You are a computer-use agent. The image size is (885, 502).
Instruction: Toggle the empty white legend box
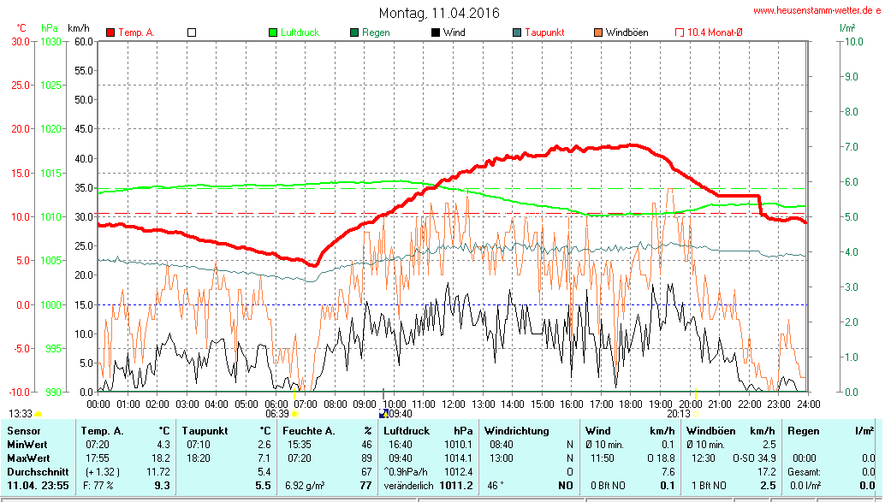(192, 32)
